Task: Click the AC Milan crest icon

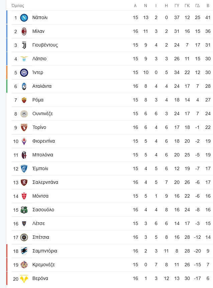Action: pos(24,31)
